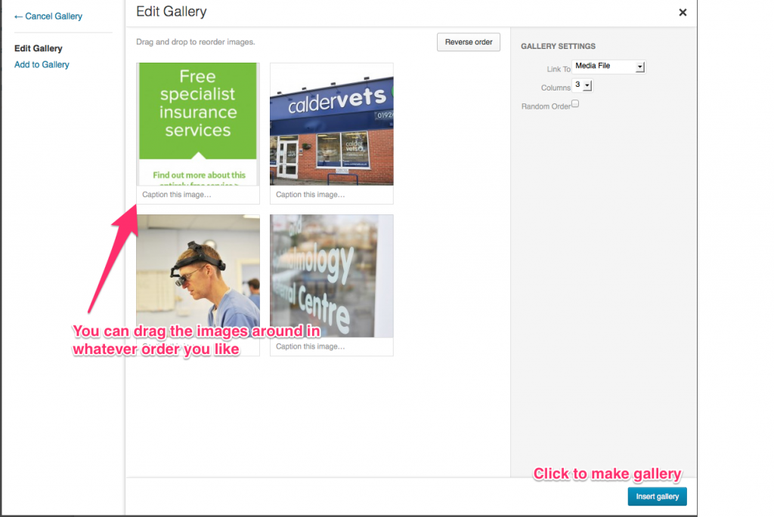Open Add to Gallery in the sidebar
Image resolution: width=774 pixels, height=517 pixels.
coord(42,65)
